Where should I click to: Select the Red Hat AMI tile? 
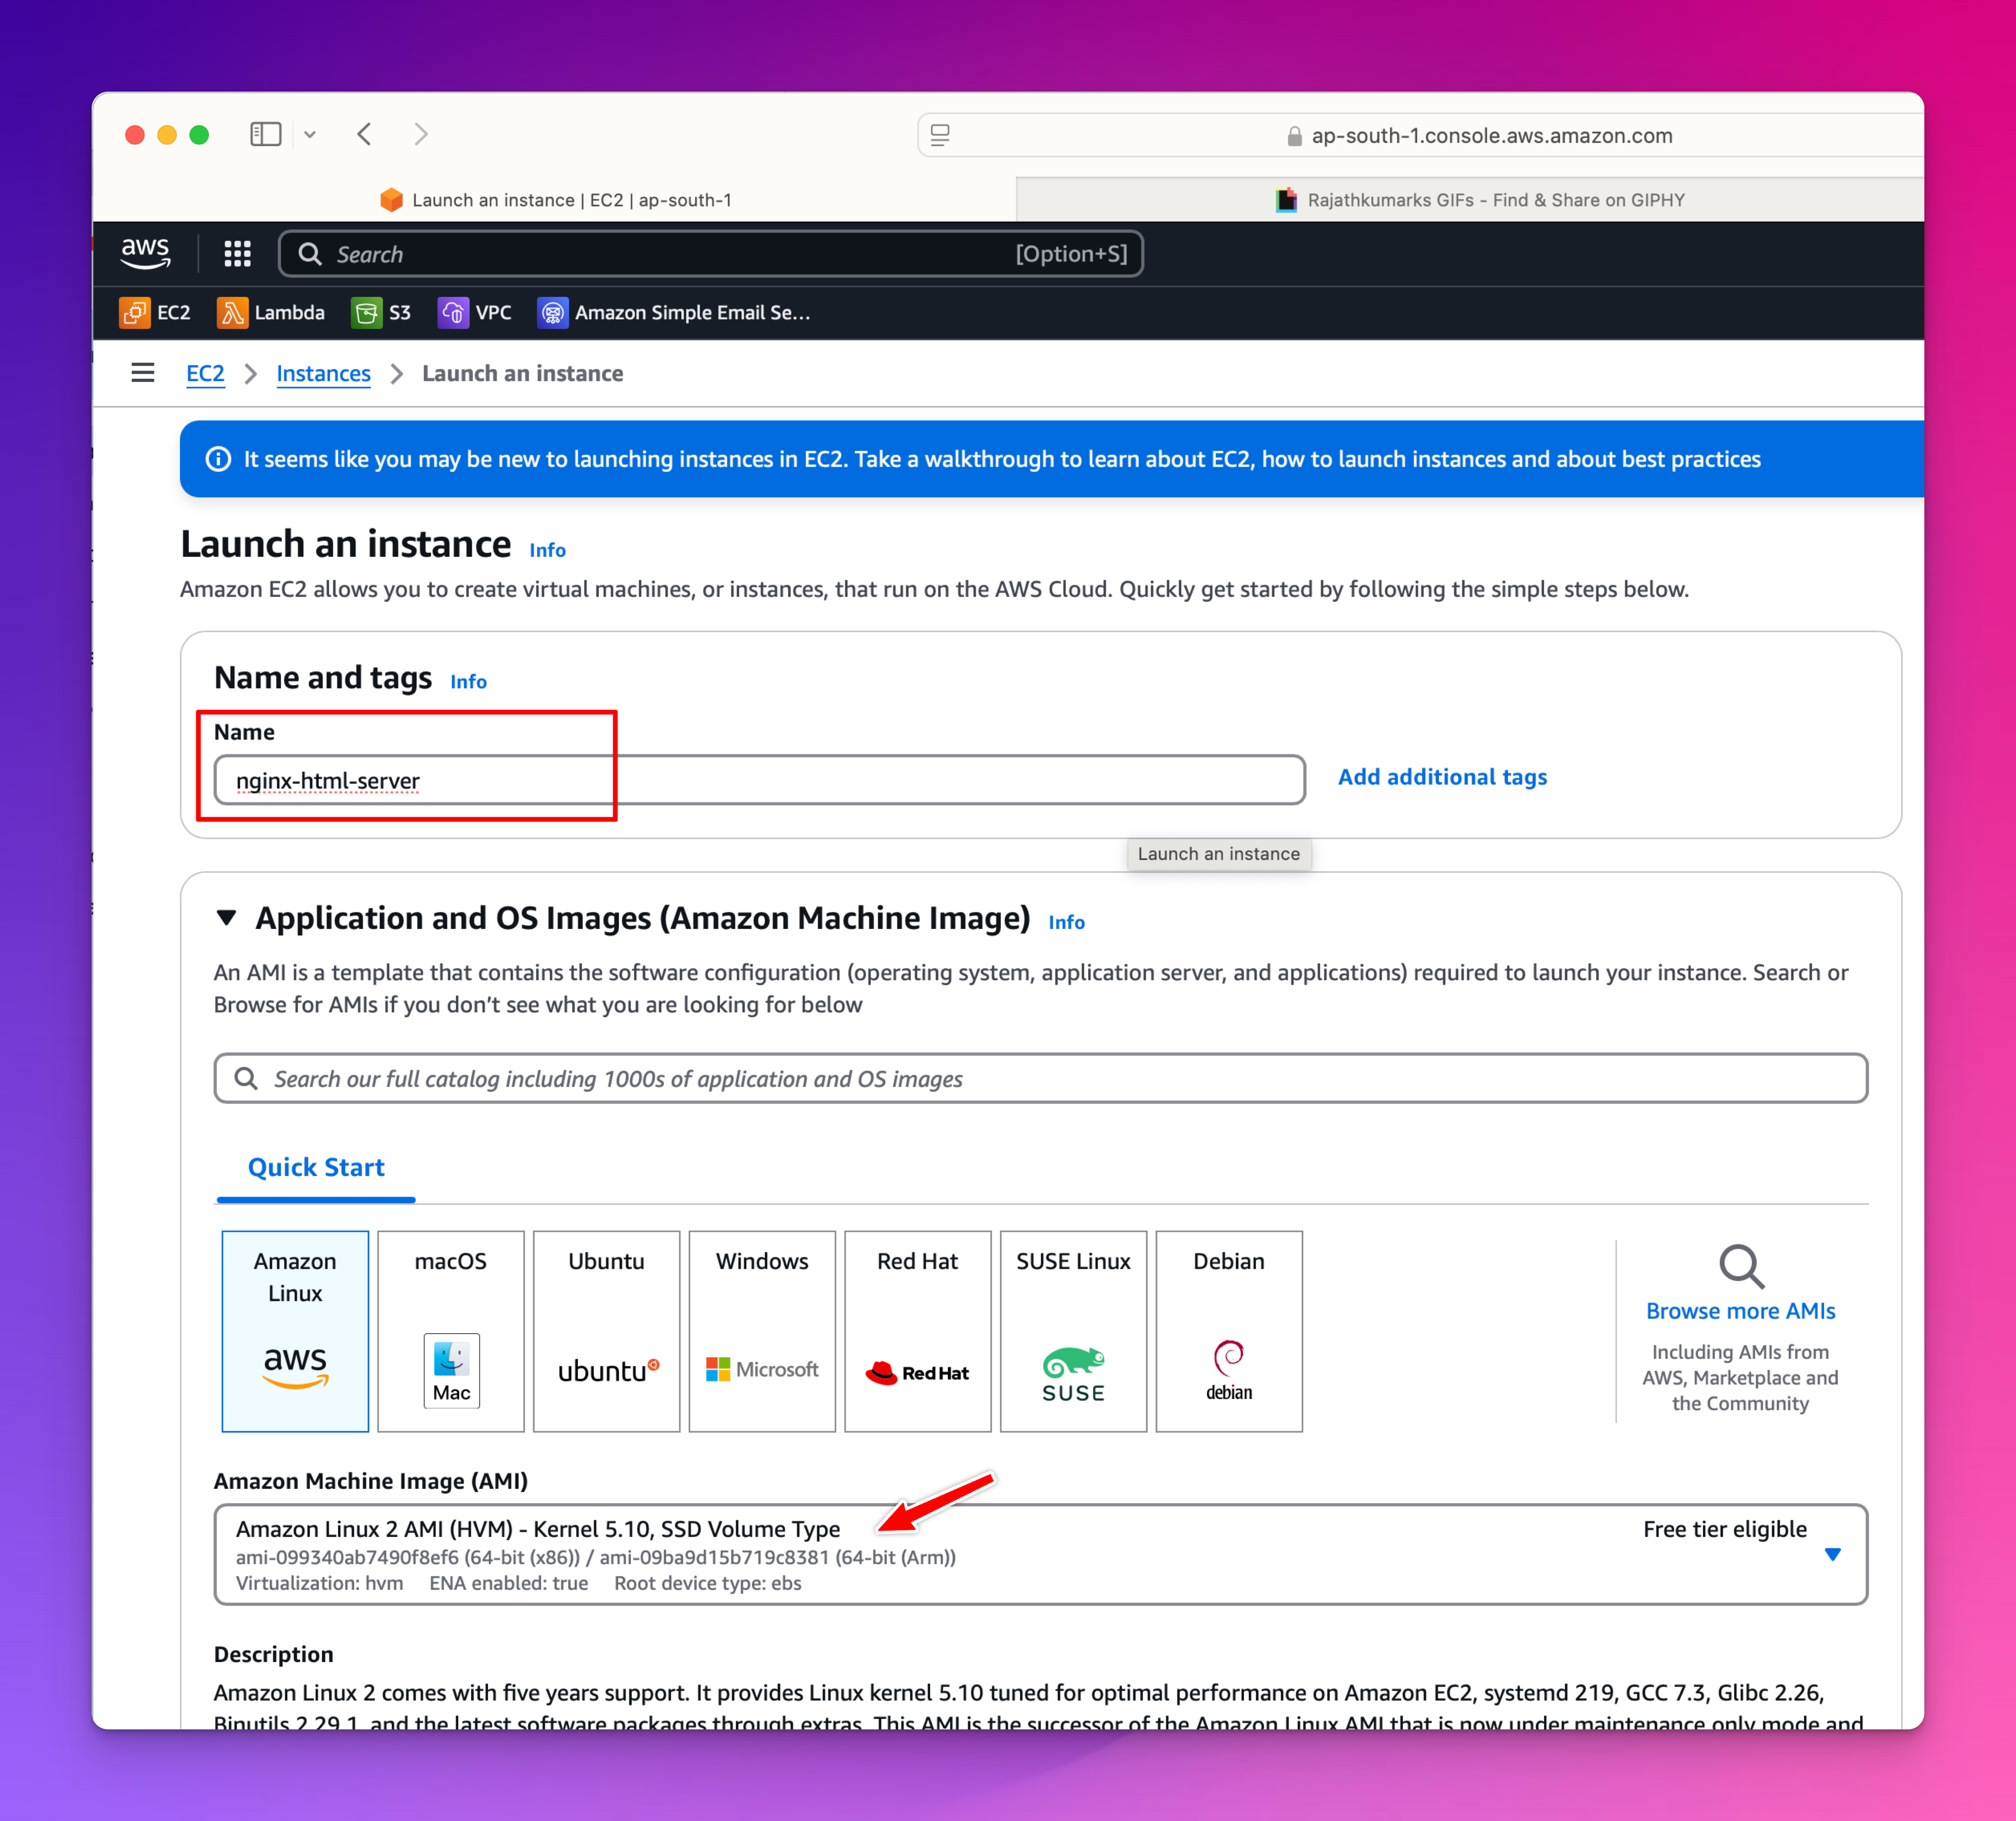[918, 1331]
